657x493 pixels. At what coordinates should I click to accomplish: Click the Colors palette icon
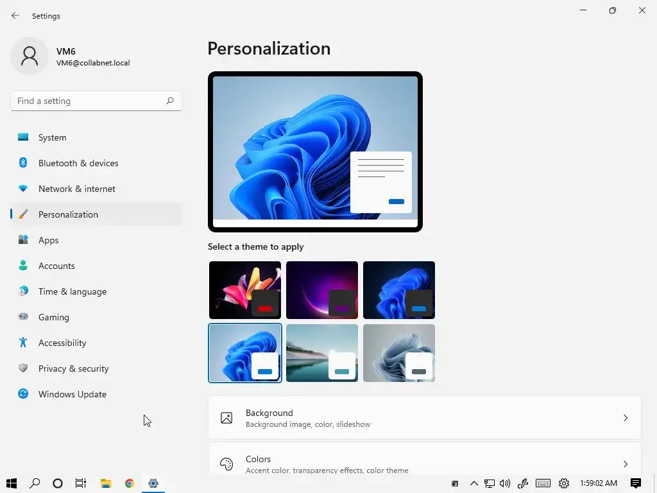tap(226, 463)
